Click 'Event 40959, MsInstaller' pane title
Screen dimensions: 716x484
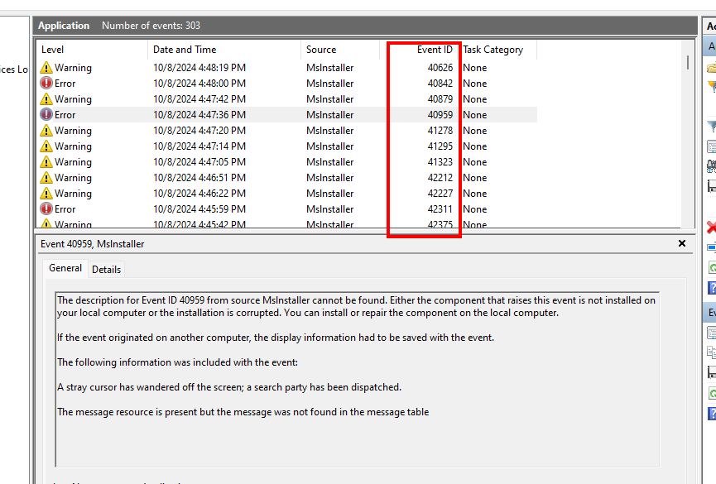coord(92,244)
